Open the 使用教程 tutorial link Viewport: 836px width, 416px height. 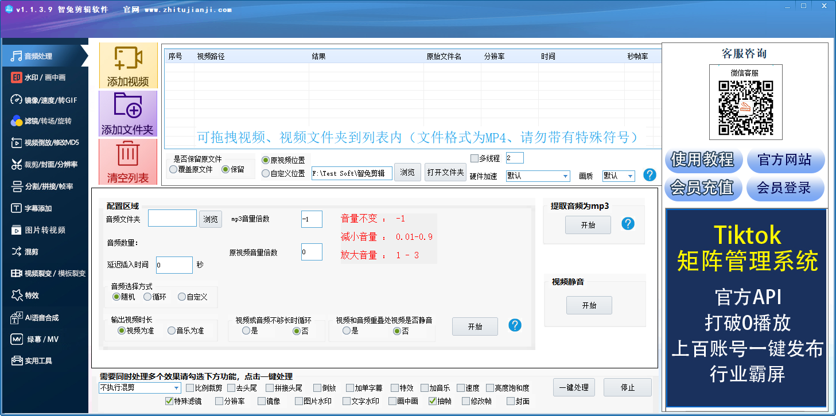tap(703, 161)
